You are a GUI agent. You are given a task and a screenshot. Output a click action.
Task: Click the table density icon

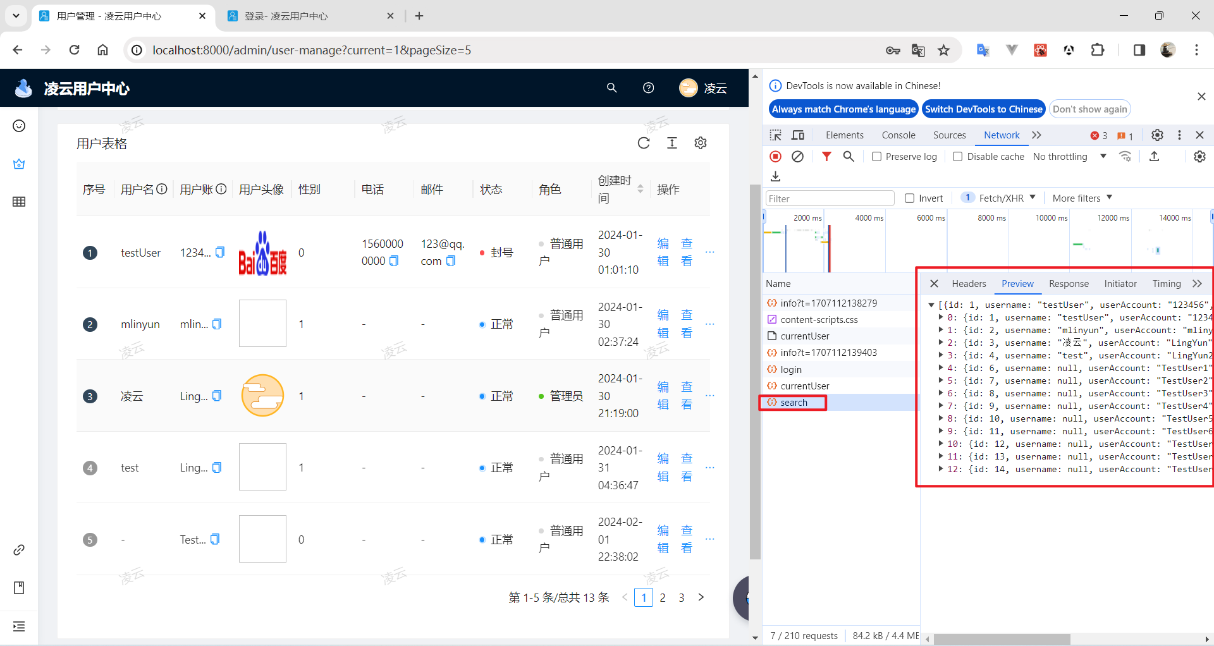click(x=672, y=143)
